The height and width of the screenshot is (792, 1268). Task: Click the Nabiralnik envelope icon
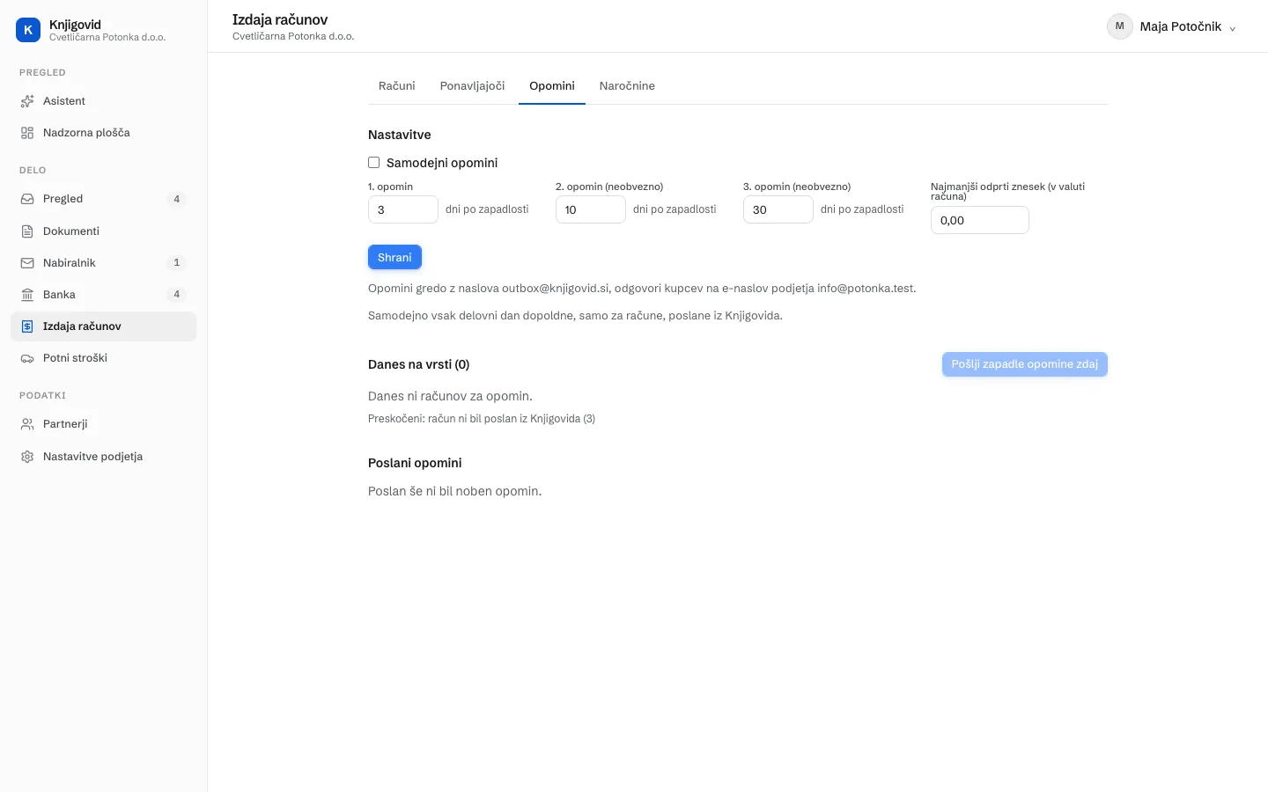point(27,263)
